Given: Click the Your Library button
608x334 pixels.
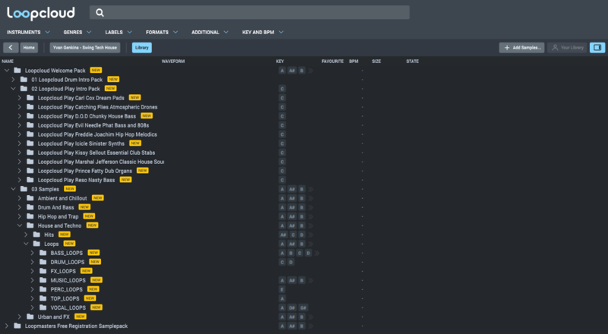Looking at the screenshot, I should [x=568, y=48].
